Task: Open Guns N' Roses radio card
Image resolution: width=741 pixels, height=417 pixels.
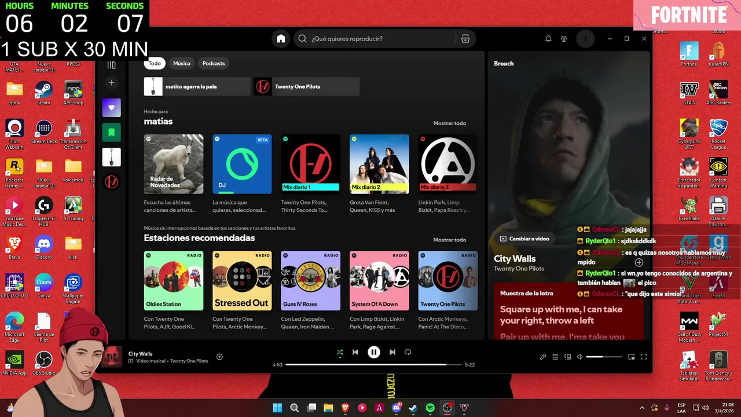Action: pyautogui.click(x=310, y=291)
